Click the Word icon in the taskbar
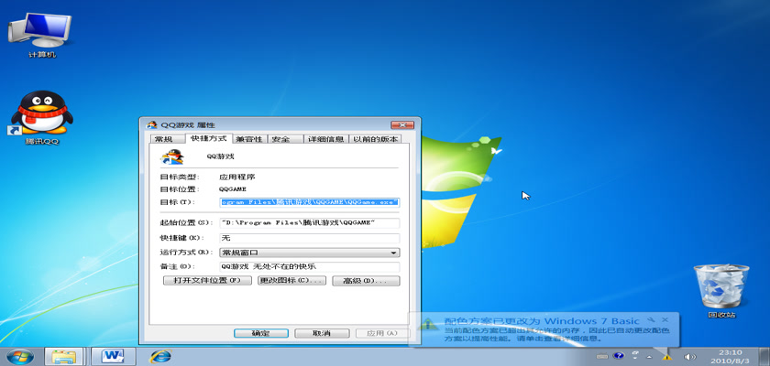Viewport: 770px width, 366px height. click(114, 355)
